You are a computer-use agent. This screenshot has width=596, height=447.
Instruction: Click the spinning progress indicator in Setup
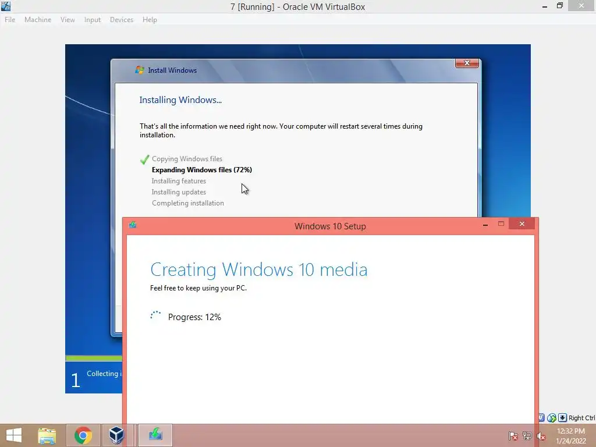[x=155, y=316]
